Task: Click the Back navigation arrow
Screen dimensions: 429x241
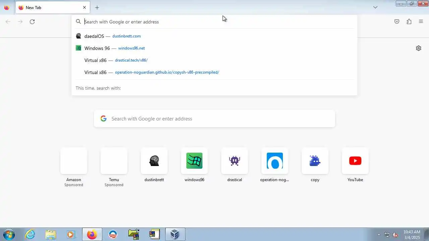Action: coord(8,22)
